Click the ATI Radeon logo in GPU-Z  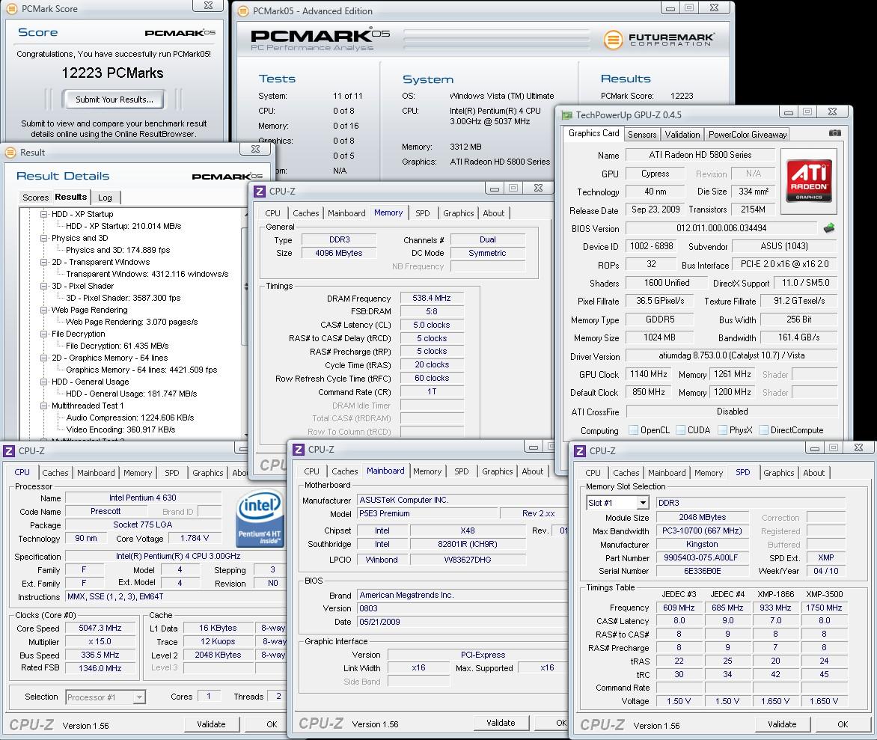(x=809, y=180)
